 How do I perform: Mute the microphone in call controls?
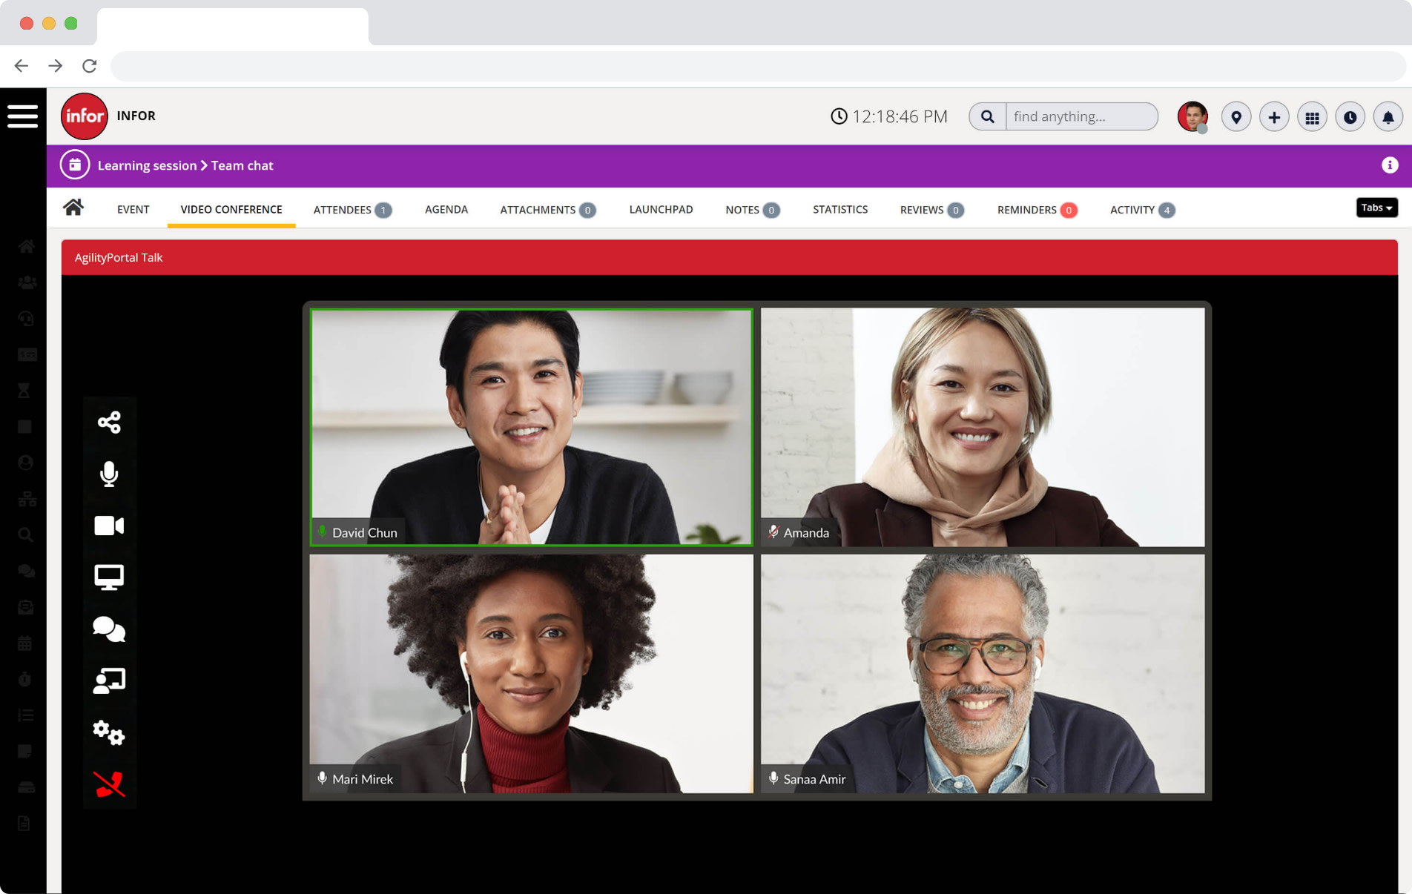point(109,474)
